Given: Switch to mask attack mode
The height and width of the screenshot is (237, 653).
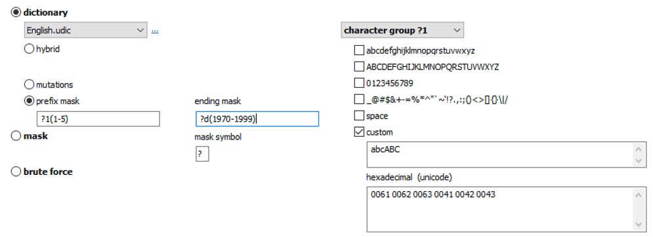Looking at the screenshot, I should click(16, 136).
